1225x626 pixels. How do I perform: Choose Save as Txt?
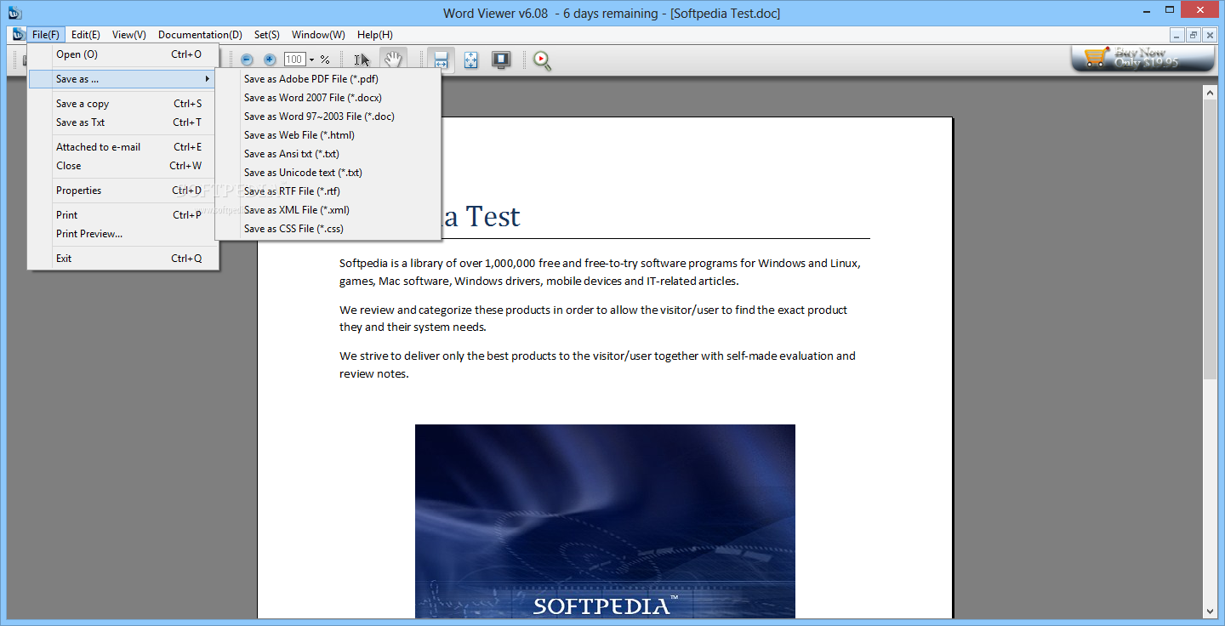pos(123,122)
